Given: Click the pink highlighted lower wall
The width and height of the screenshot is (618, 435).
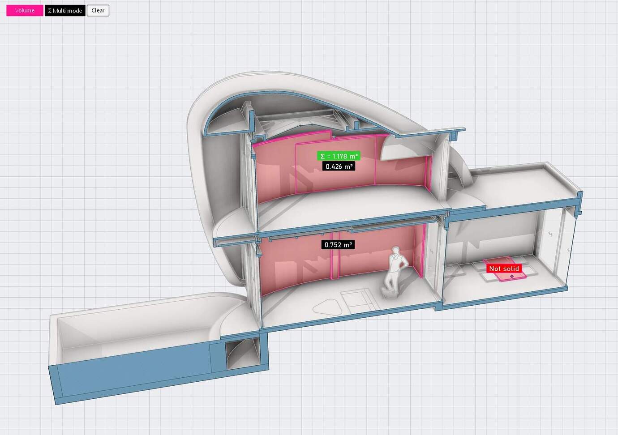Looking at the screenshot, I should point(296,264).
